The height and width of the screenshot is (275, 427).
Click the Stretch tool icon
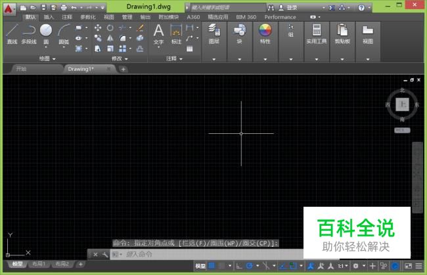tap(98, 49)
